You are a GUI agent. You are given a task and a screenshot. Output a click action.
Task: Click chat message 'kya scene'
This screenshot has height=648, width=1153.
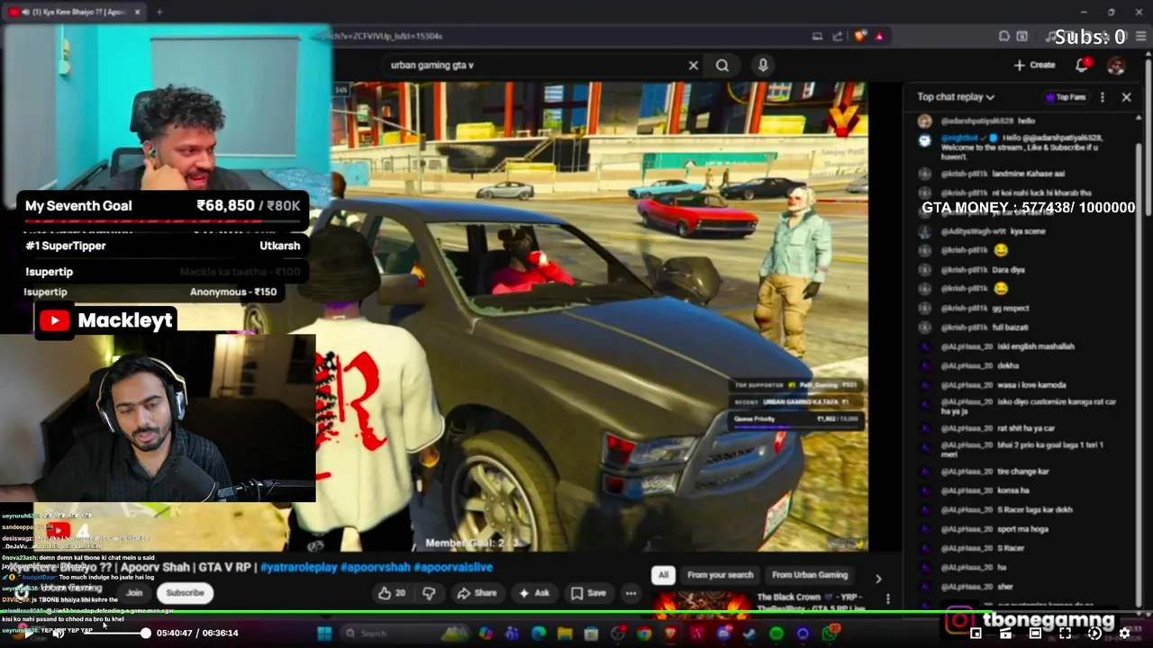pyautogui.click(x=1028, y=231)
